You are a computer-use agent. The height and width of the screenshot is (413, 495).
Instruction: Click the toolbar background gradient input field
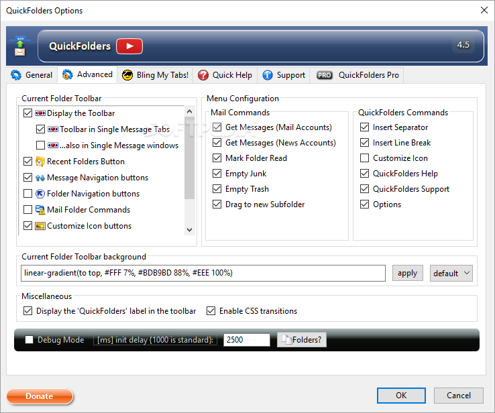[x=203, y=273]
